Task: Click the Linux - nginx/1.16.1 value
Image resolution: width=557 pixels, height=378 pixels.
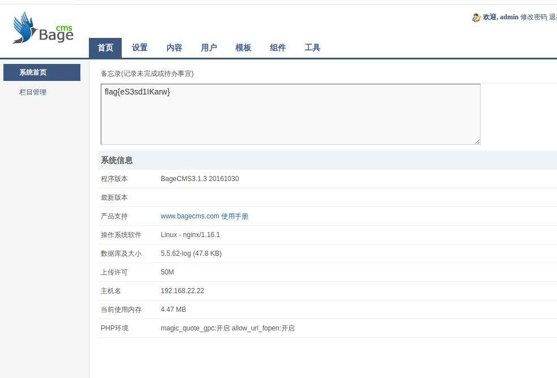Action: pos(190,235)
